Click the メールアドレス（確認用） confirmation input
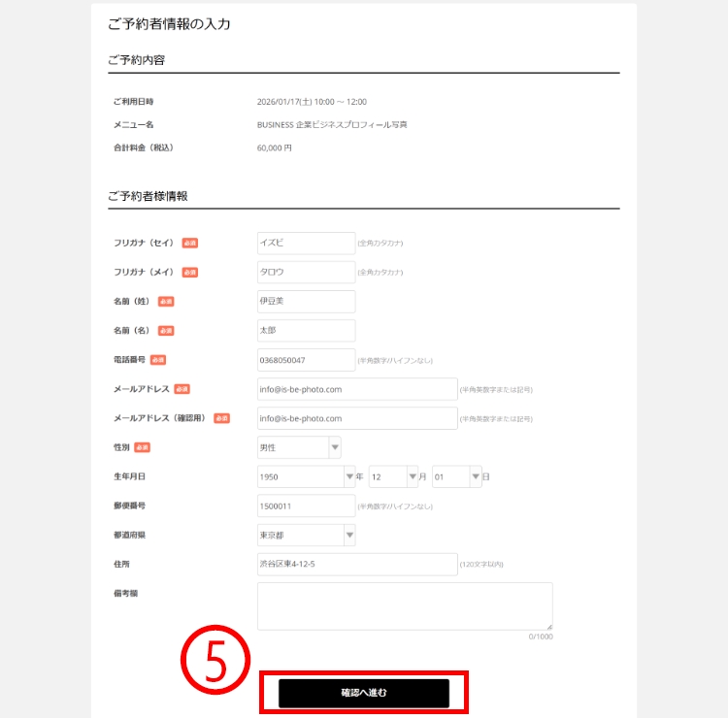The height and width of the screenshot is (718, 728). pyautogui.click(x=356, y=418)
